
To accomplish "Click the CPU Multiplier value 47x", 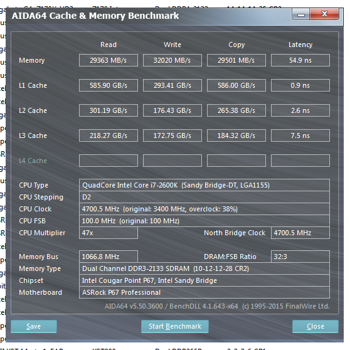I will (109, 233).
